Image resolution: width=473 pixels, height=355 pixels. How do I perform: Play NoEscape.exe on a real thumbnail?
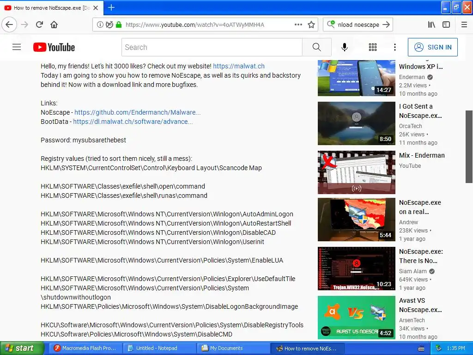click(x=356, y=220)
